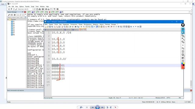Open the Script menu in SecureCRT
This screenshot has width=195, height=109.
click(33, 7)
